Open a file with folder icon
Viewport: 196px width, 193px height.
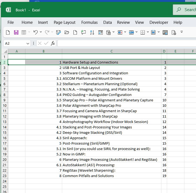(x=67, y=32)
